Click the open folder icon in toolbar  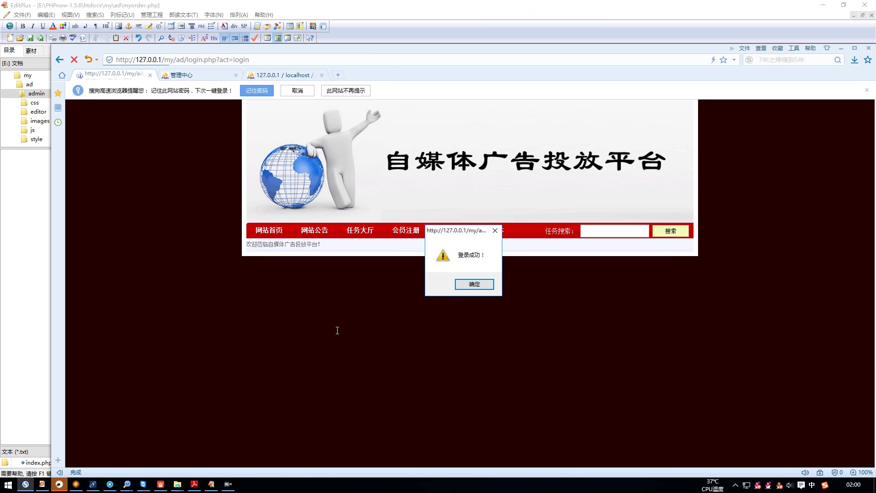click(x=20, y=38)
